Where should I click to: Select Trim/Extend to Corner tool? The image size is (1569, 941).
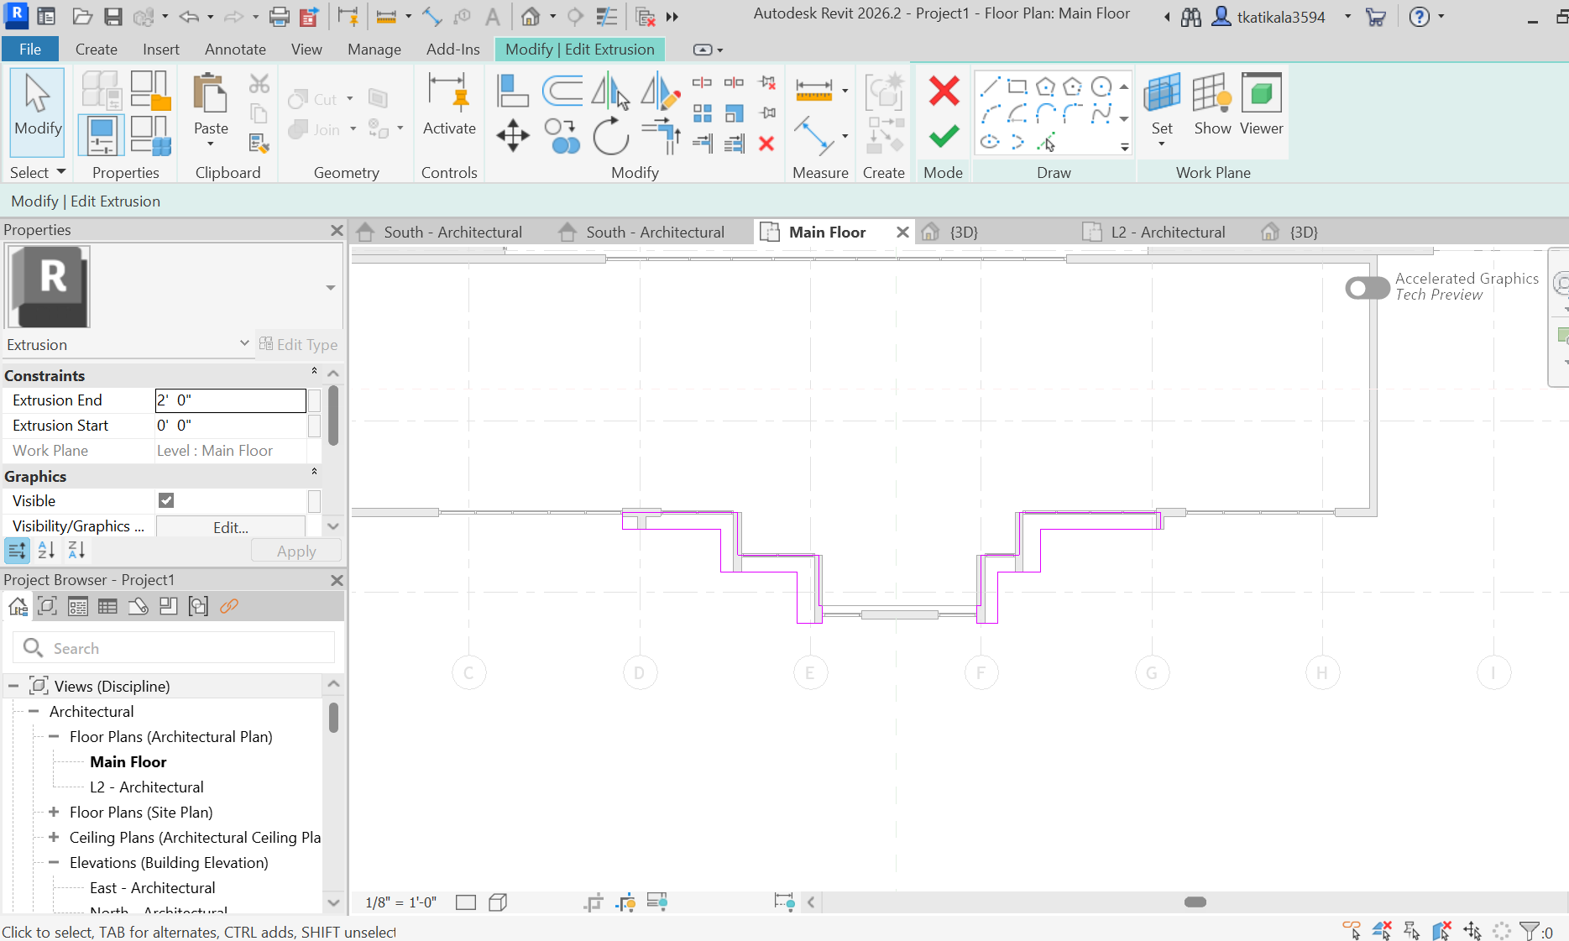pyautogui.click(x=660, y=136)
